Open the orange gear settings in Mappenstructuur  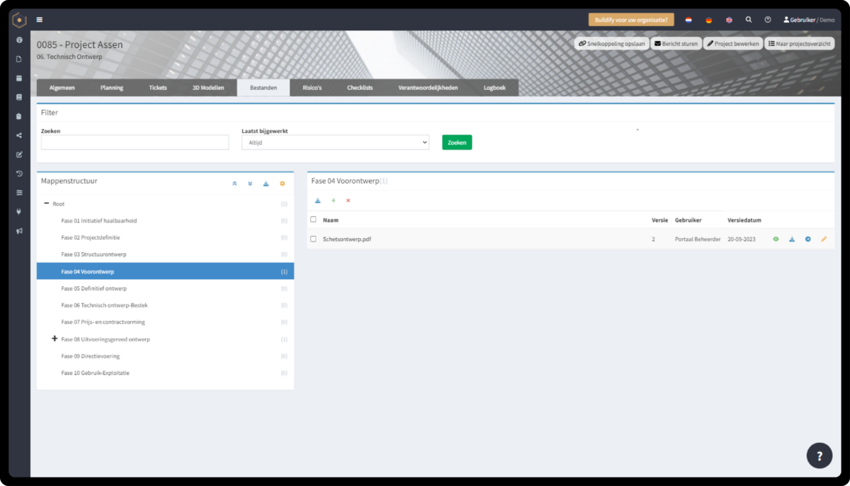click(x=282, y=183)
